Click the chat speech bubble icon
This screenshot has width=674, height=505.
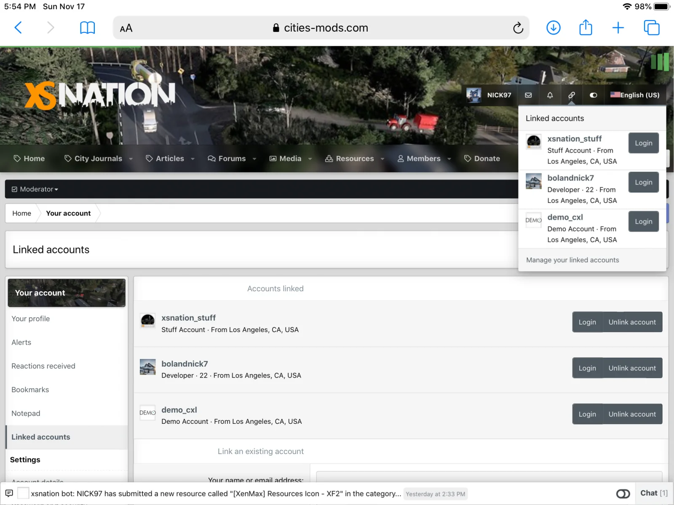pyautogui.click(x=9, y=493)
